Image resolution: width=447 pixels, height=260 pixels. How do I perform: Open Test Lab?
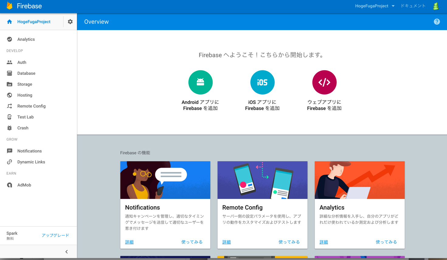[x=25, y=117]
